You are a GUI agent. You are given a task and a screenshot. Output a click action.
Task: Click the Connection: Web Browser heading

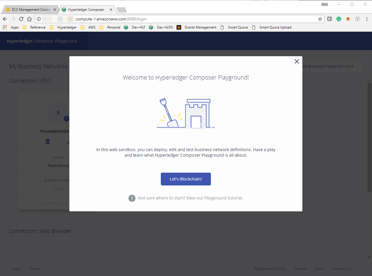(x=40, y=231)
